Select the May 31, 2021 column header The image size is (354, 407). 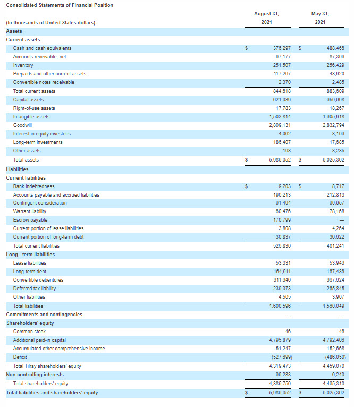click(320, 18)
